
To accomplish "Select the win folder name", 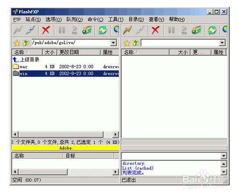I will coord(24,74).
